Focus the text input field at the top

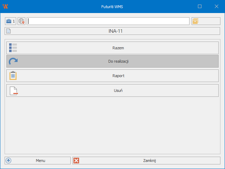(x=108, y=21)
